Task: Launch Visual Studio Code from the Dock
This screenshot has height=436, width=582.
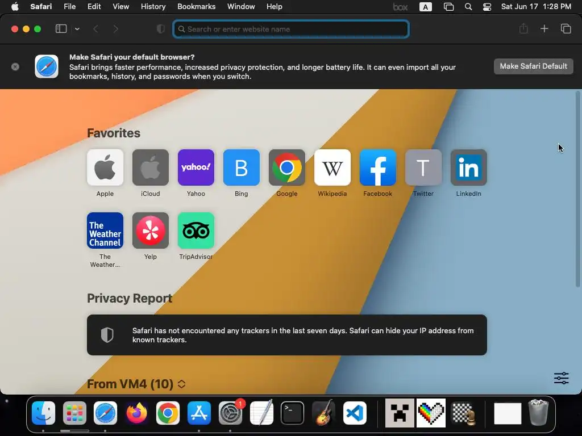Action: point(355,413)
